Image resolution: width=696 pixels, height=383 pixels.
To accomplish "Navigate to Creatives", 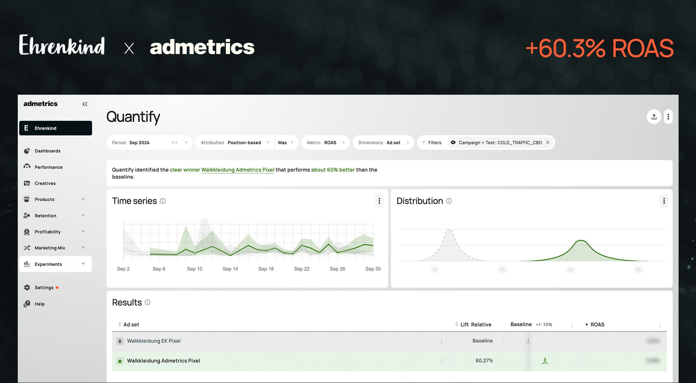I will pos(45,183).
